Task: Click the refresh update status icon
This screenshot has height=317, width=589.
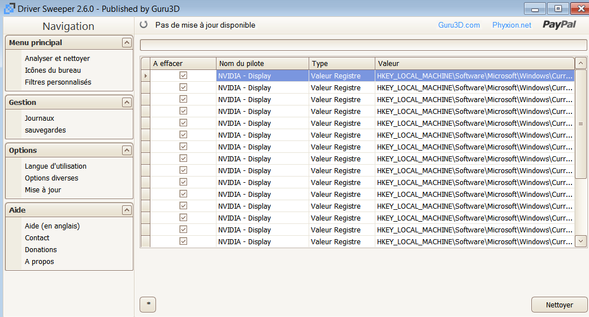Action: (x=144, y=25)
